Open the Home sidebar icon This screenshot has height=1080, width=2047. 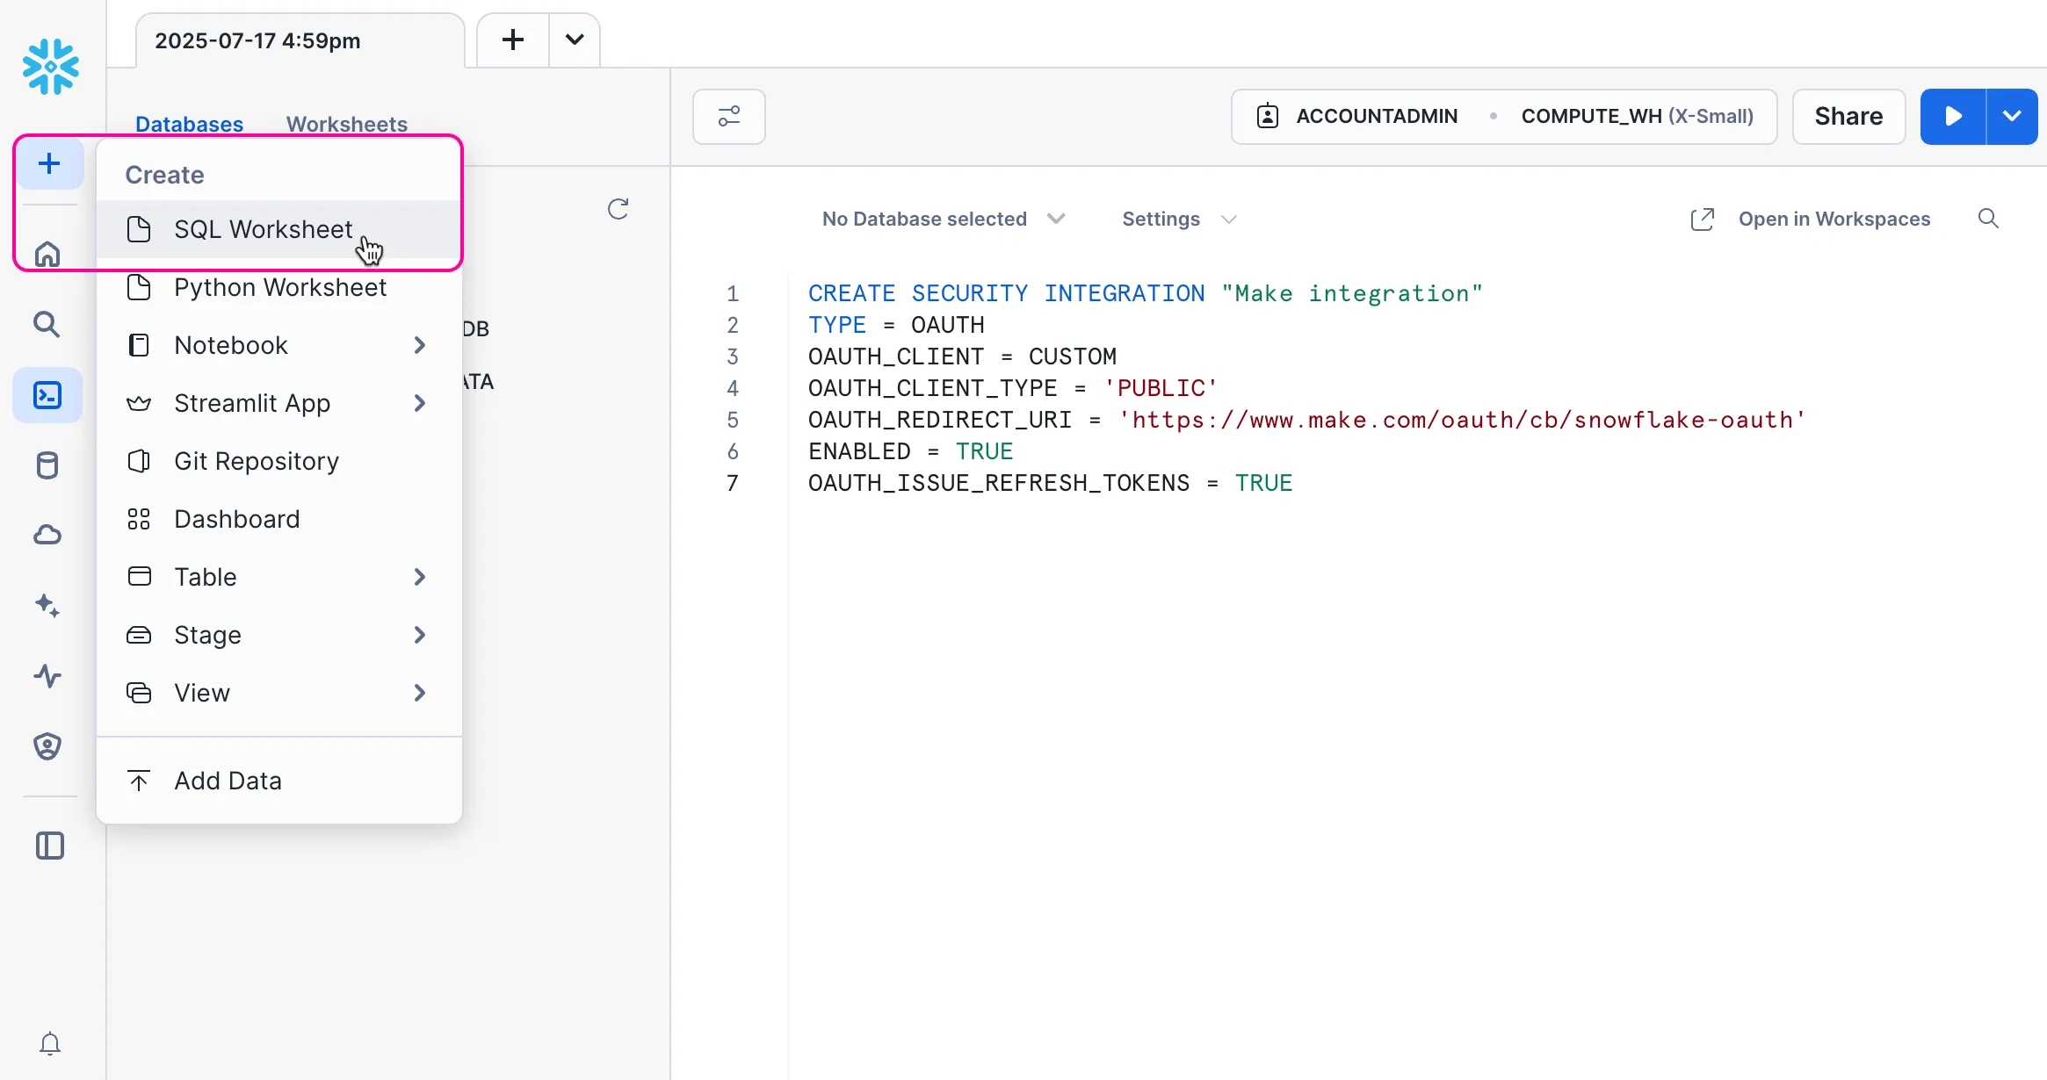pos(47,255)
